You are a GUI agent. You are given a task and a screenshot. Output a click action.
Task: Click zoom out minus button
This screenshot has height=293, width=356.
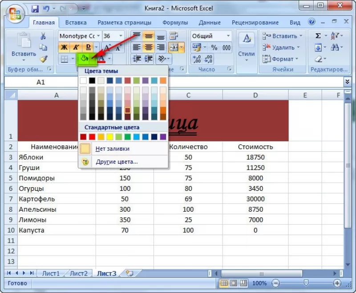[275, 283]
